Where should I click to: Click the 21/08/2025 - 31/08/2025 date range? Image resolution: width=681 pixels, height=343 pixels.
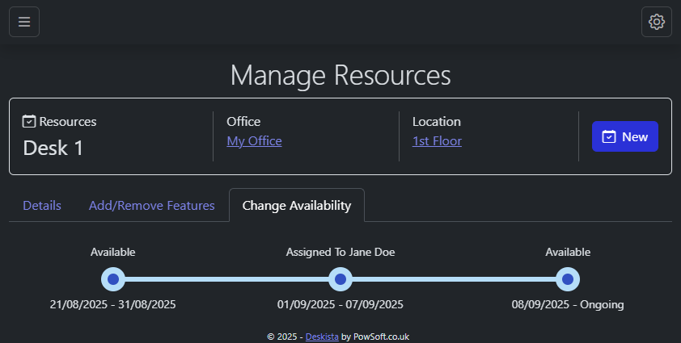coord(113,305)
